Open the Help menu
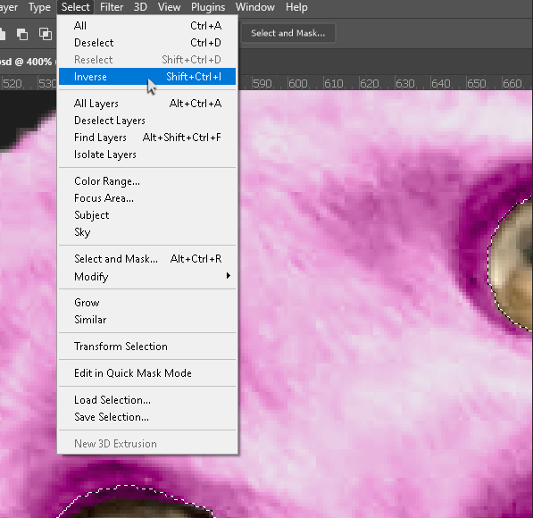Image resolution: width=533 pixels, height=518 pixels. 296,7
